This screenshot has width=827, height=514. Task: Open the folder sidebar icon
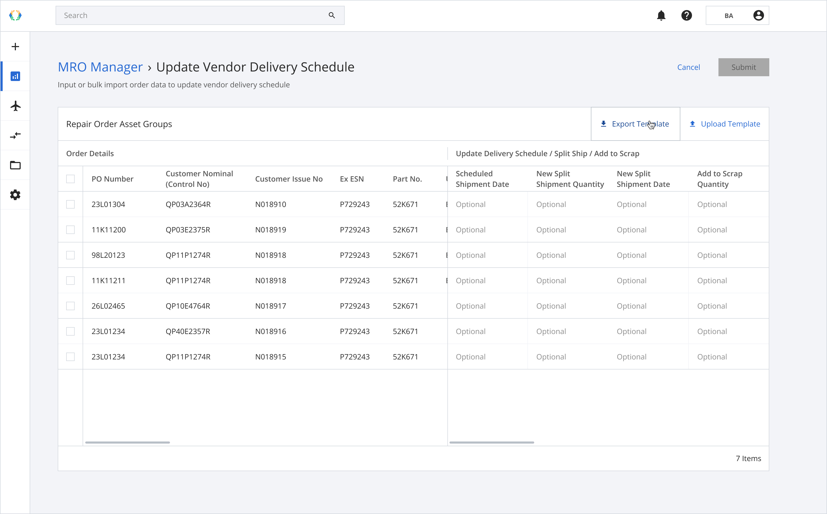[x=15, y=165]
